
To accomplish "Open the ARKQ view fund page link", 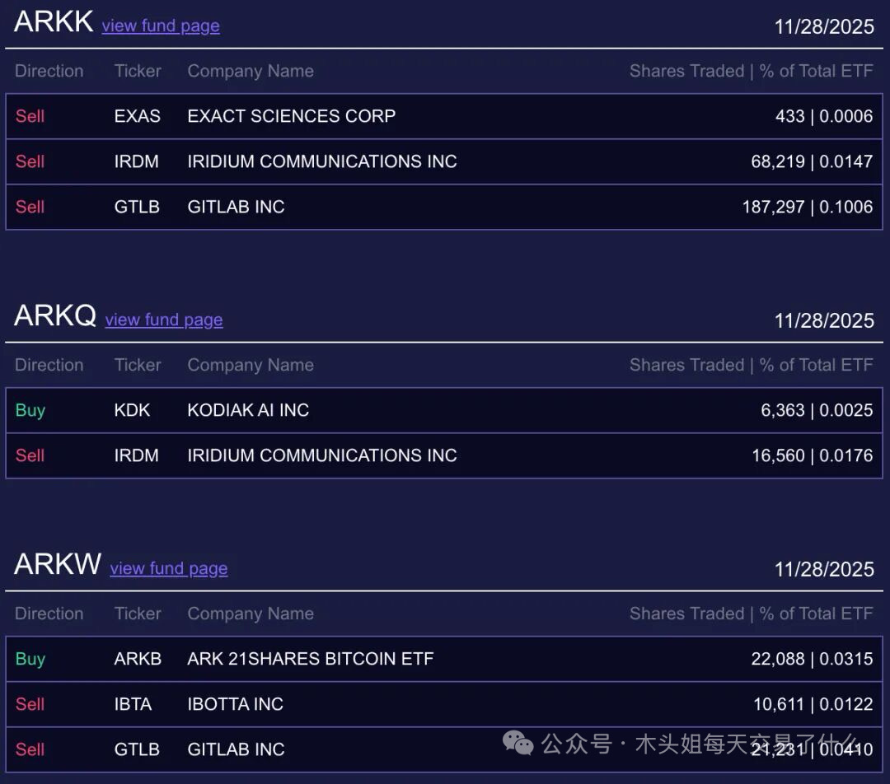I will [164, 320].
